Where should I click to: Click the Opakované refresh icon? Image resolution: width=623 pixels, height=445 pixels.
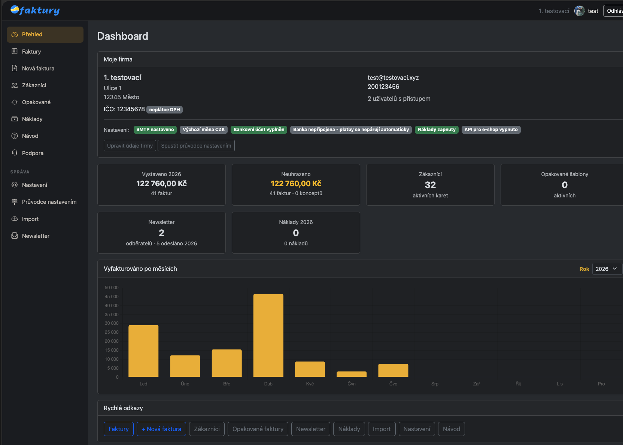pos(15,102)
